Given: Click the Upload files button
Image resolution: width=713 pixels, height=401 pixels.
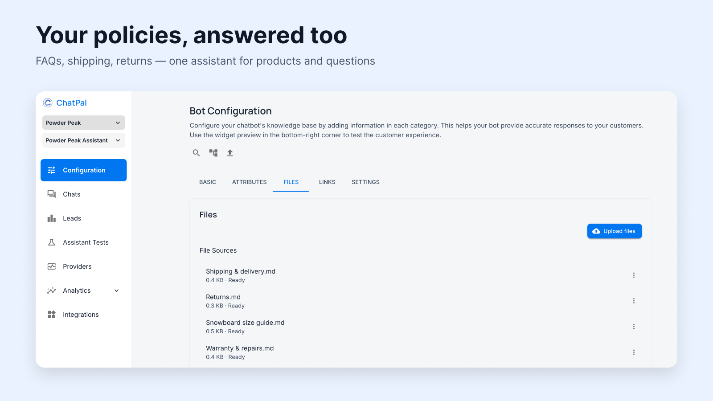Looking at the screenshot, I should [x=615, y=231].
